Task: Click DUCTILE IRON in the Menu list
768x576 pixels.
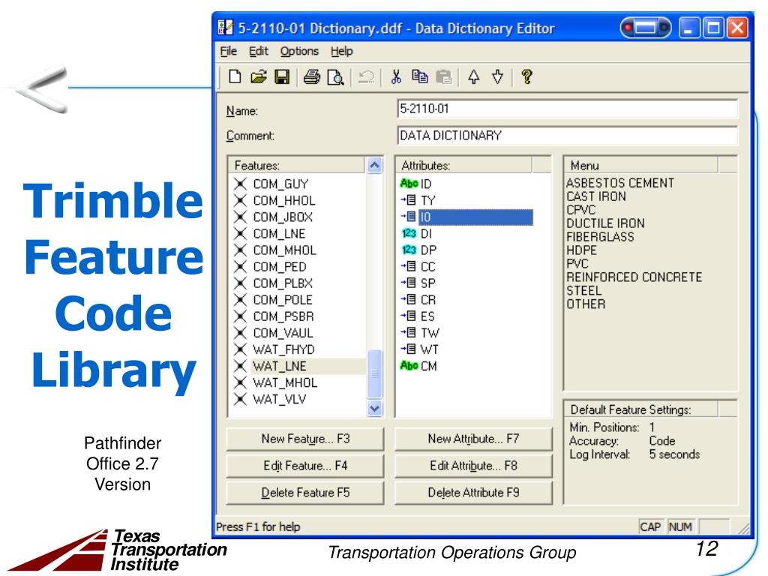Action: pyautogui.click(x=605, y=223)
